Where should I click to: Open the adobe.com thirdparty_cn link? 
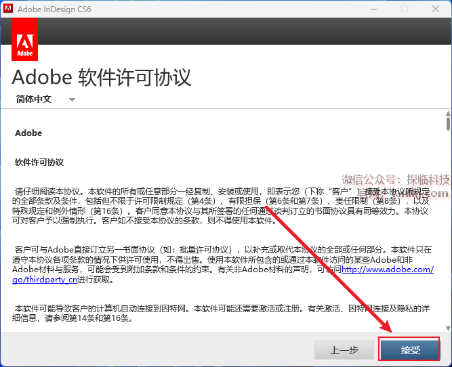tap(388, 269)
